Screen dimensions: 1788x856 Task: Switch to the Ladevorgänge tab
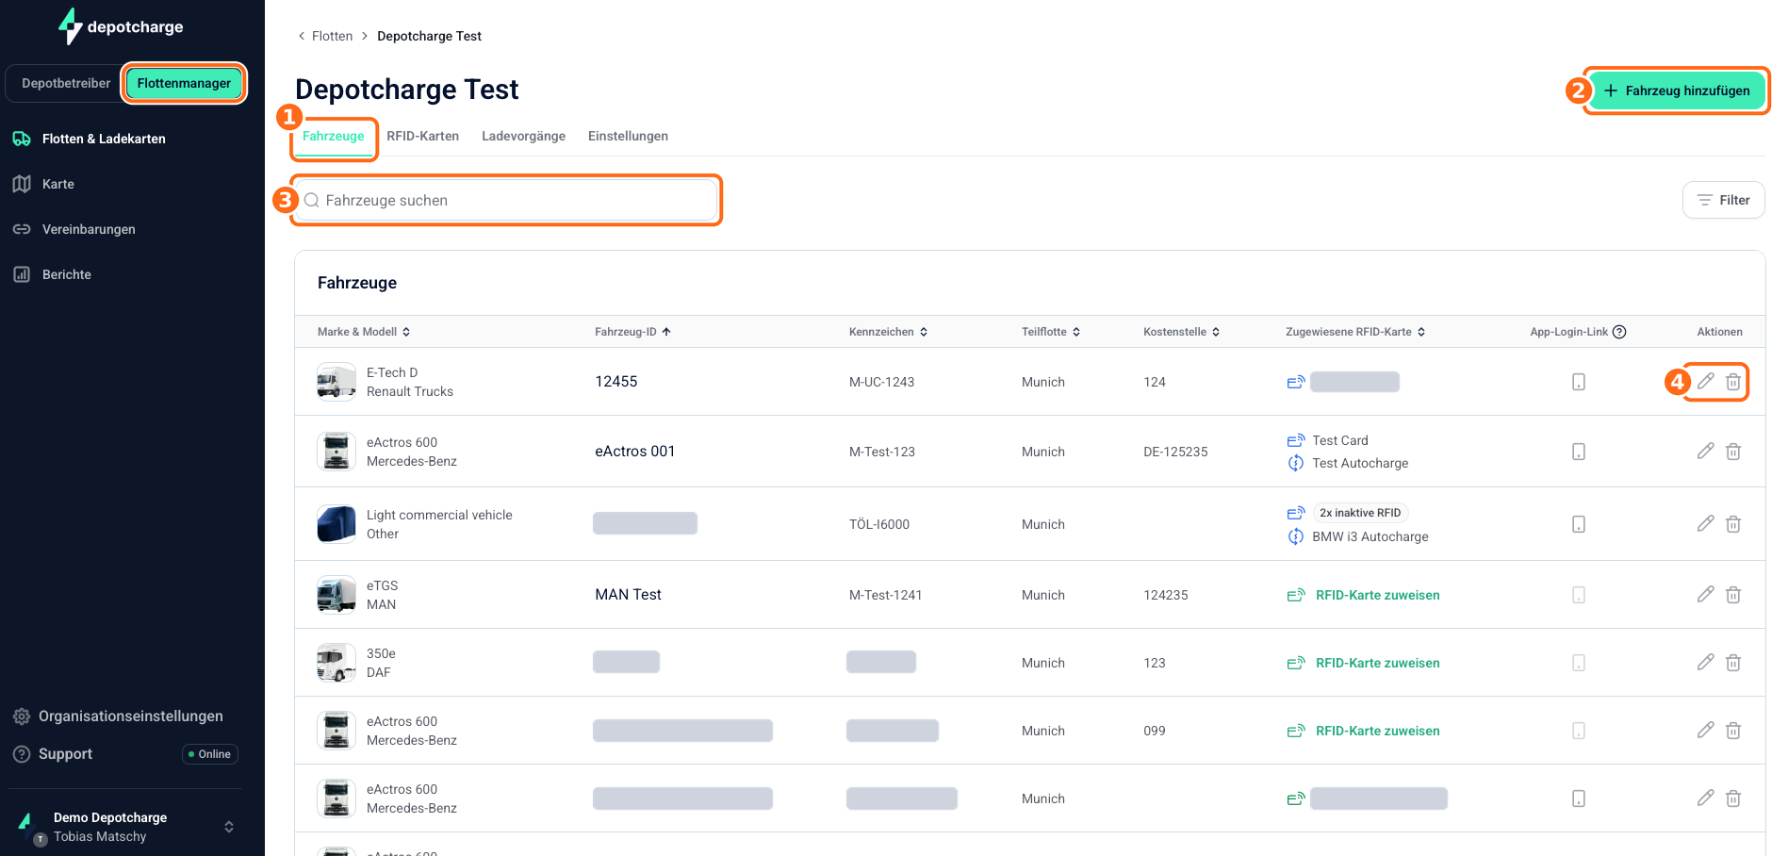pyautogui.click(x=523, y=136)
